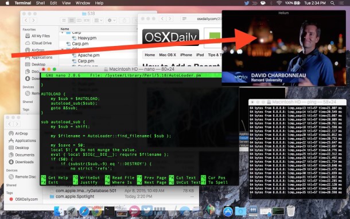Image resolution: width=350 pixels, height=219 pixels.
Task: Open the Trash in the dock
Action: pyautogui.click(x=291, y=211)
